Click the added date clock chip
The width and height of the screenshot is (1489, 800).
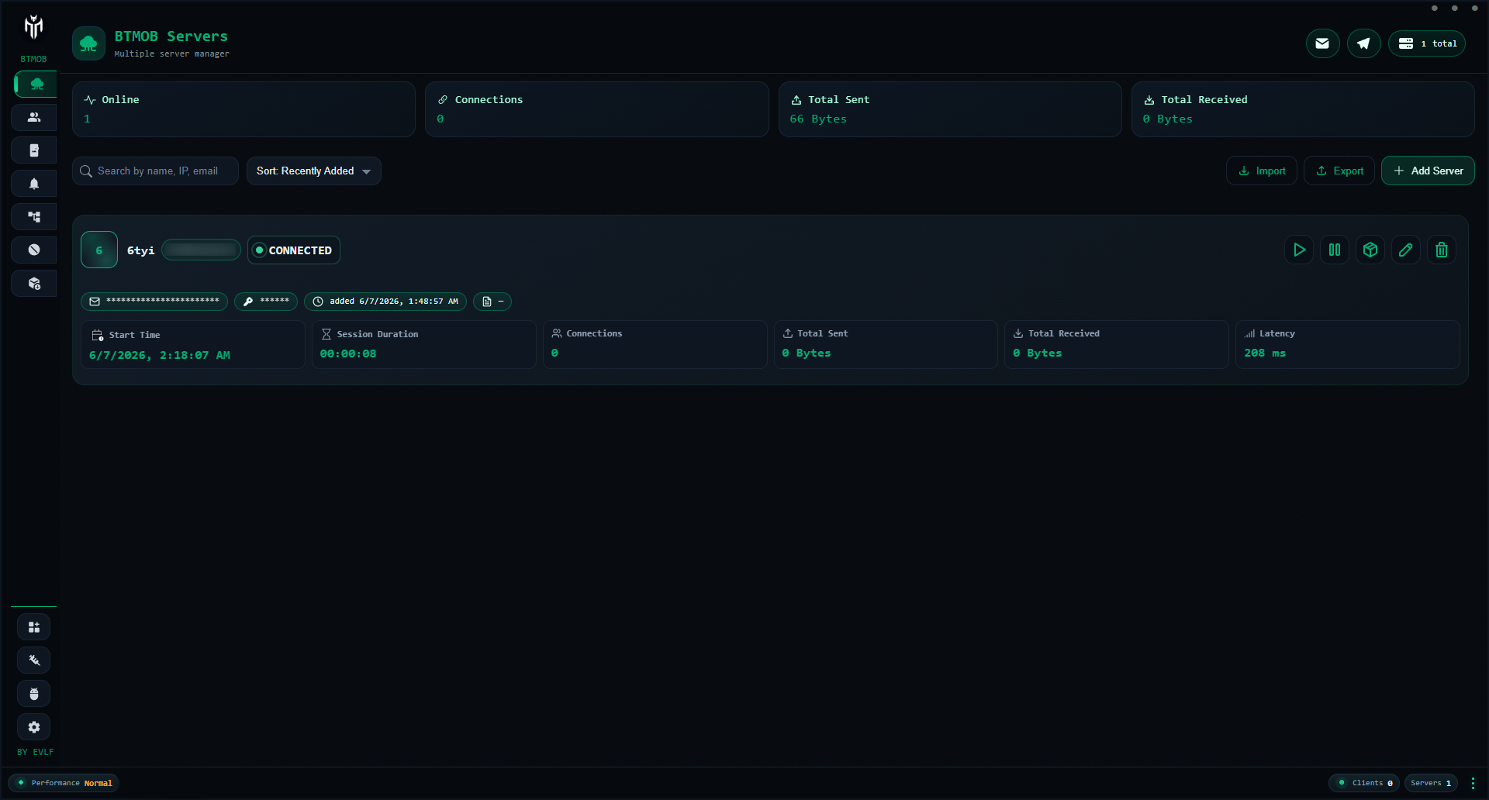[385, 302]
